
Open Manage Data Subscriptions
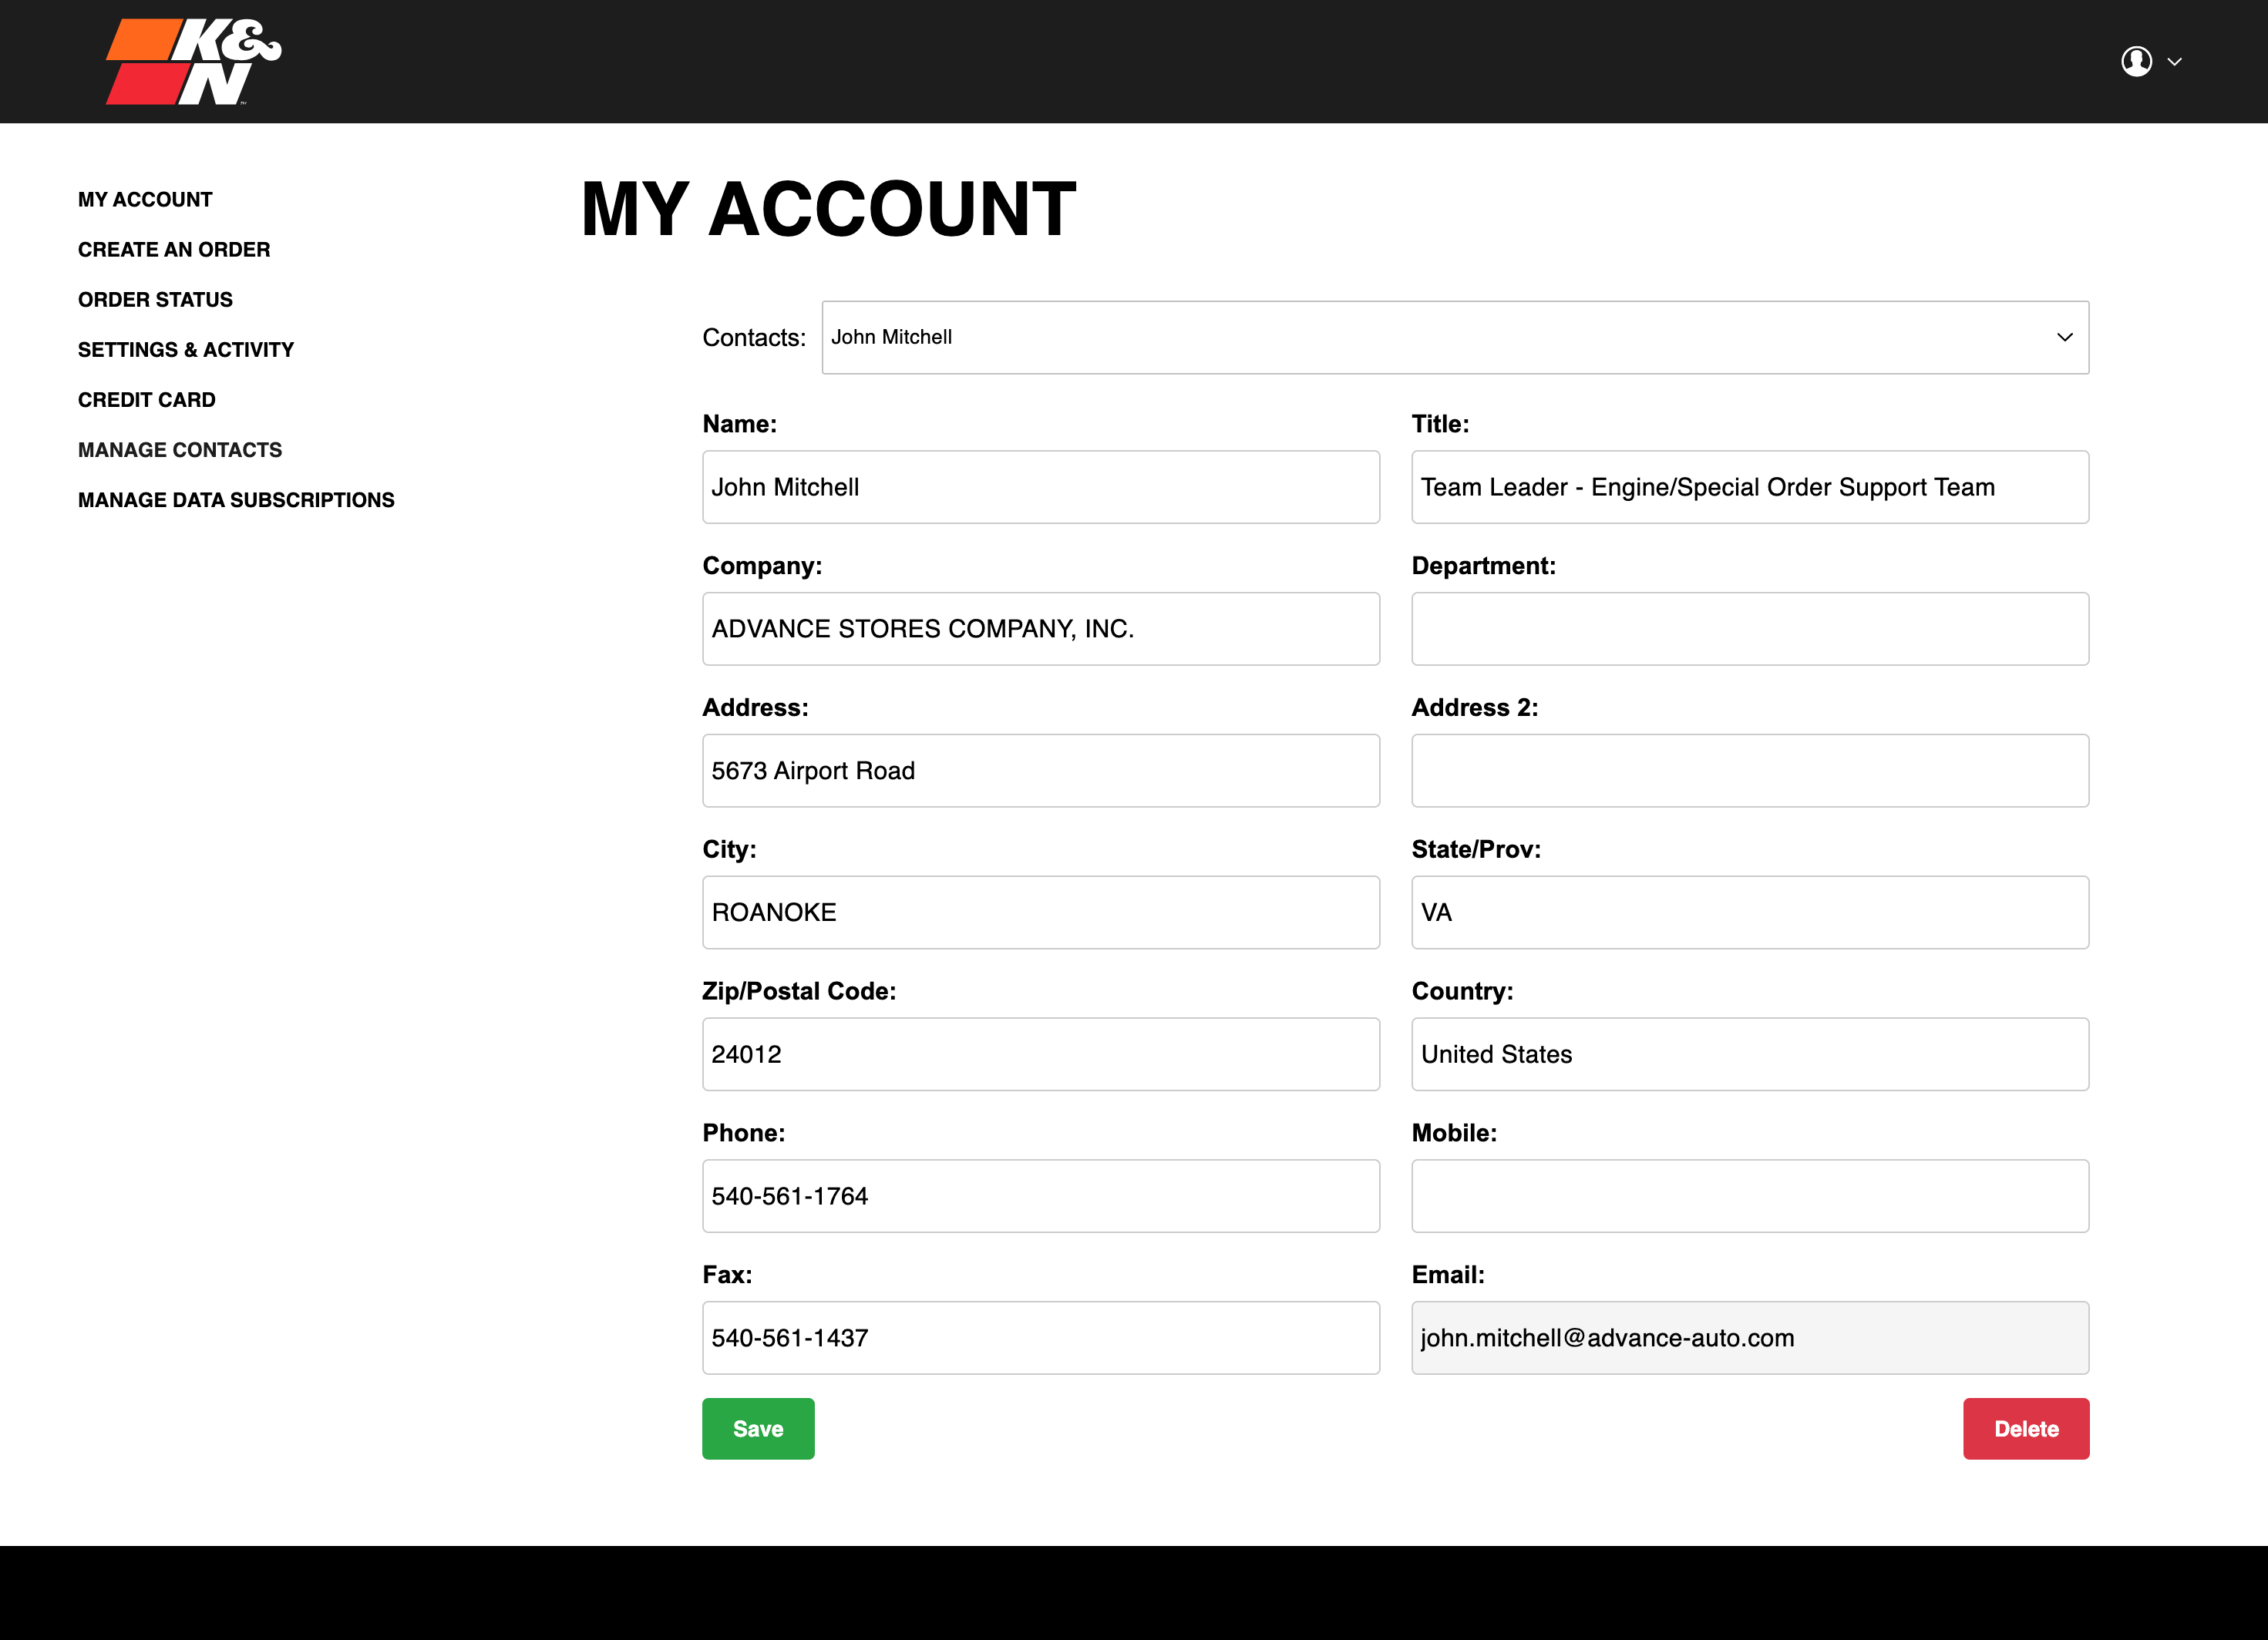point(236,499)
